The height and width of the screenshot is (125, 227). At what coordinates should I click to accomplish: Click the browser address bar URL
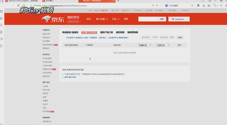65,6
